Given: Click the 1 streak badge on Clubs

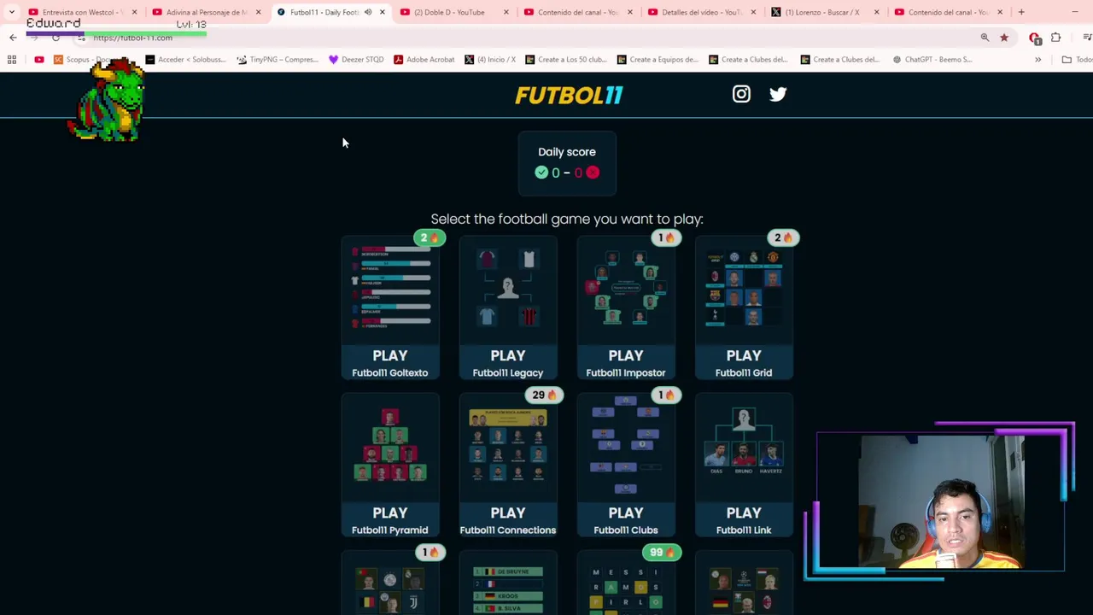Looking at the screenshot, I should click(x=665, y=395).
